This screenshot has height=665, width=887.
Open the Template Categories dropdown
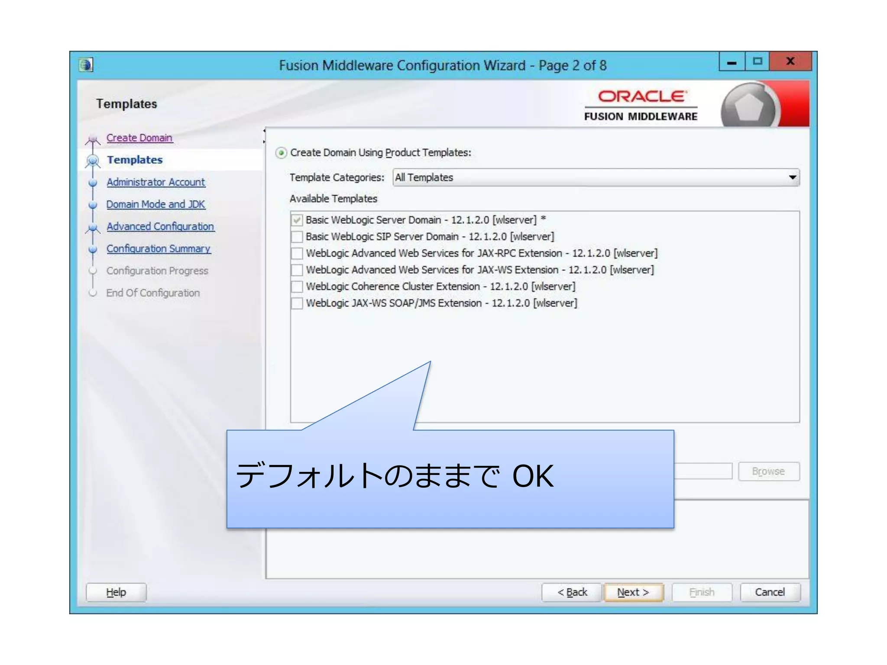pos(596,178)
